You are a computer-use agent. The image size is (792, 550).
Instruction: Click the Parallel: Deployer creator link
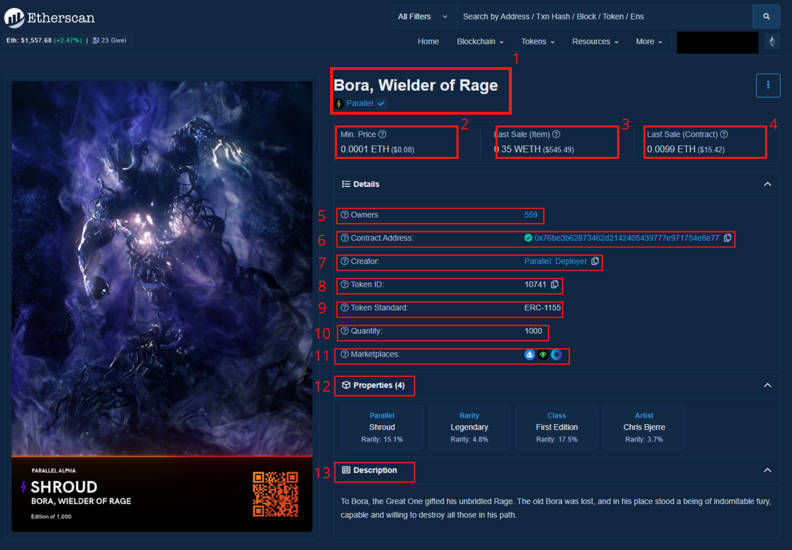(555, 261)
